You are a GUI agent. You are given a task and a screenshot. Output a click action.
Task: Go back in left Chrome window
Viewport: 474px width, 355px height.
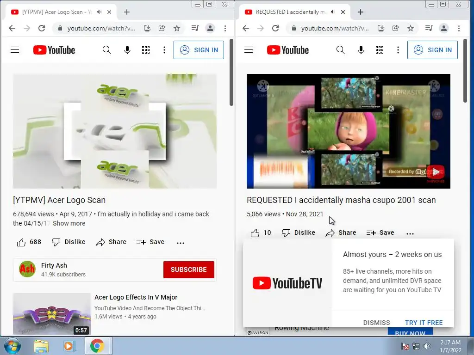click(x=12, y=28)
